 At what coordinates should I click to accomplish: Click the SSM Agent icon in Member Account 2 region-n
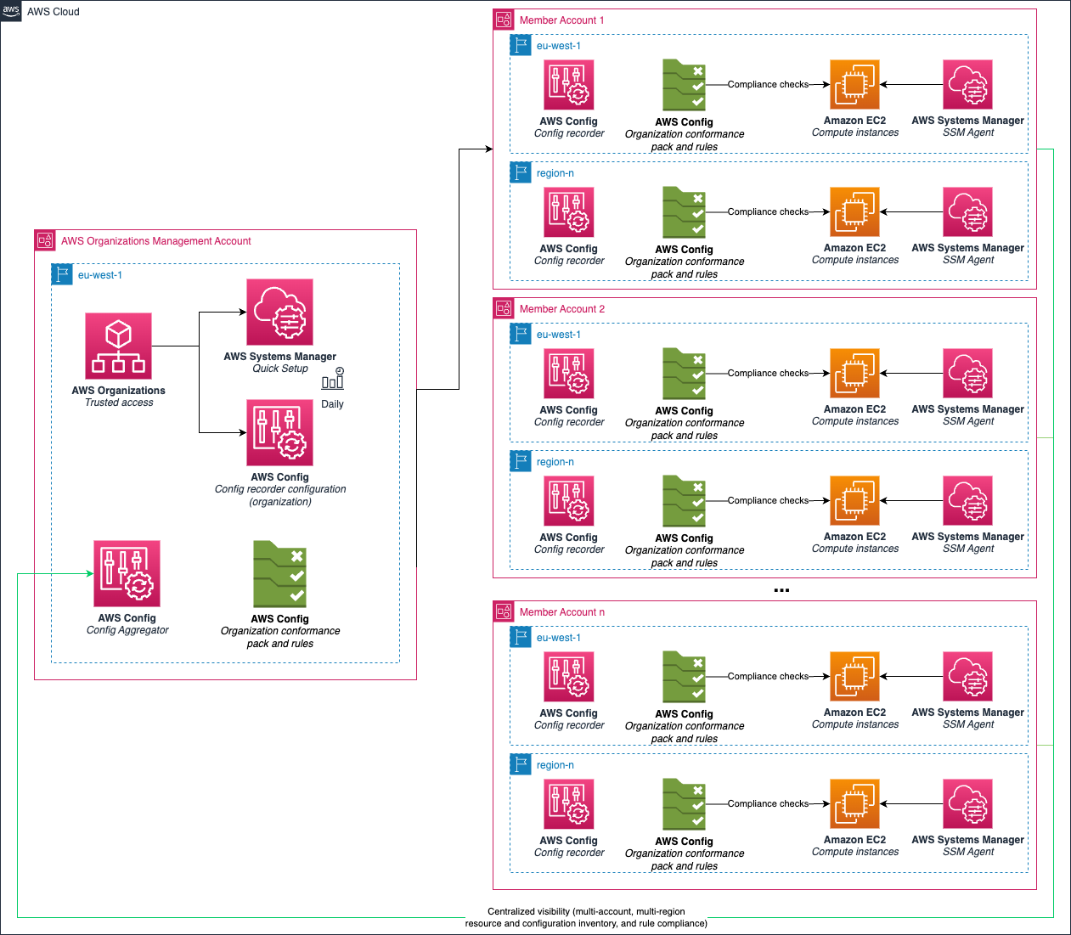point(967,500)
